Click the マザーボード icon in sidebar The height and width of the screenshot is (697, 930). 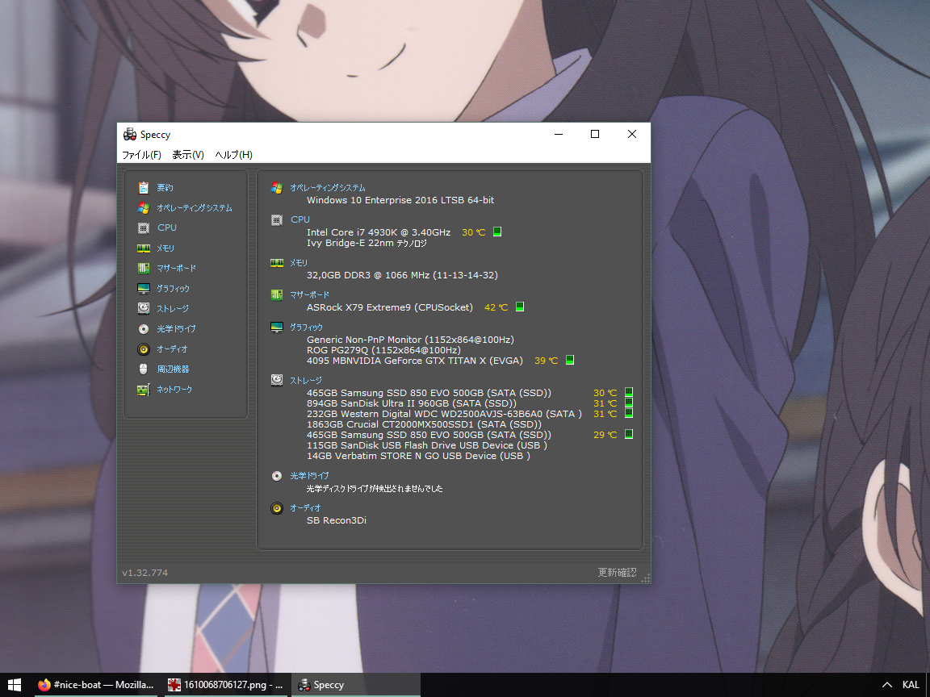pos(144,269)
